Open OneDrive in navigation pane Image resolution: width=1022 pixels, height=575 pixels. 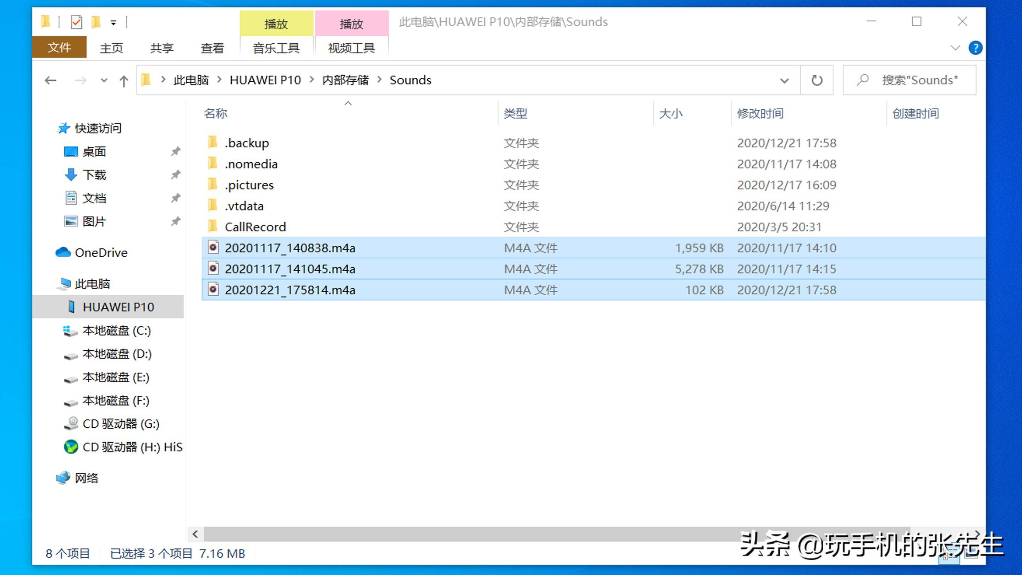(101, 253)
